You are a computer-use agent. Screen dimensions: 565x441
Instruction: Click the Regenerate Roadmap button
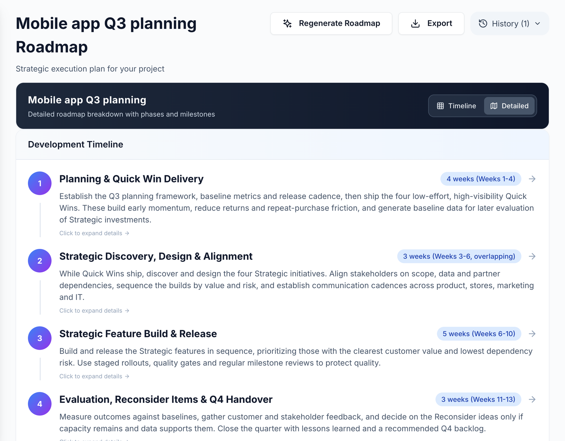pos(331,23)
